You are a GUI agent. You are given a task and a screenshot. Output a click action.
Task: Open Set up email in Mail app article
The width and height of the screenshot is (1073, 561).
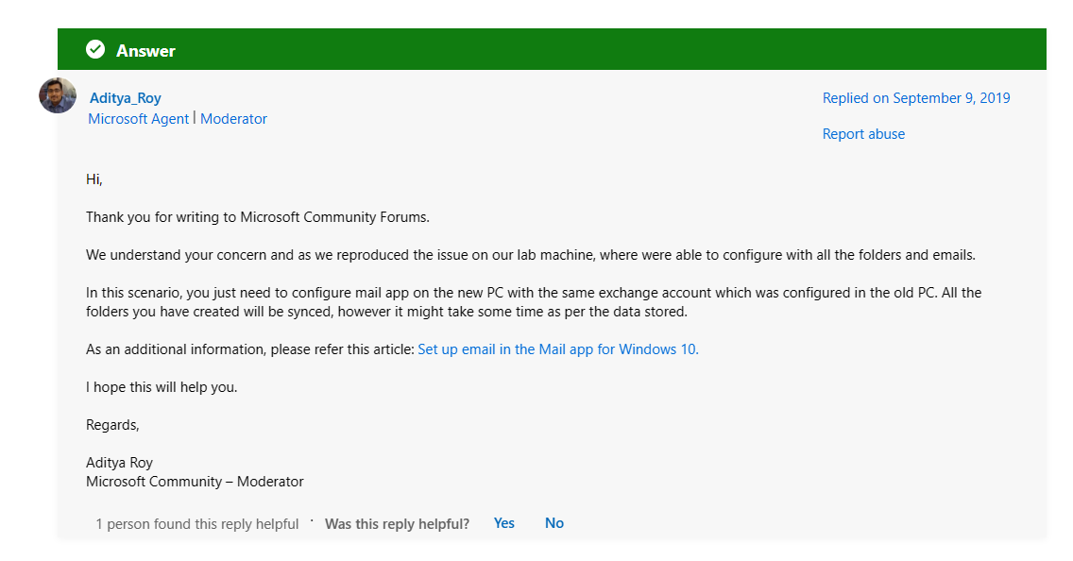coord(557,348)
